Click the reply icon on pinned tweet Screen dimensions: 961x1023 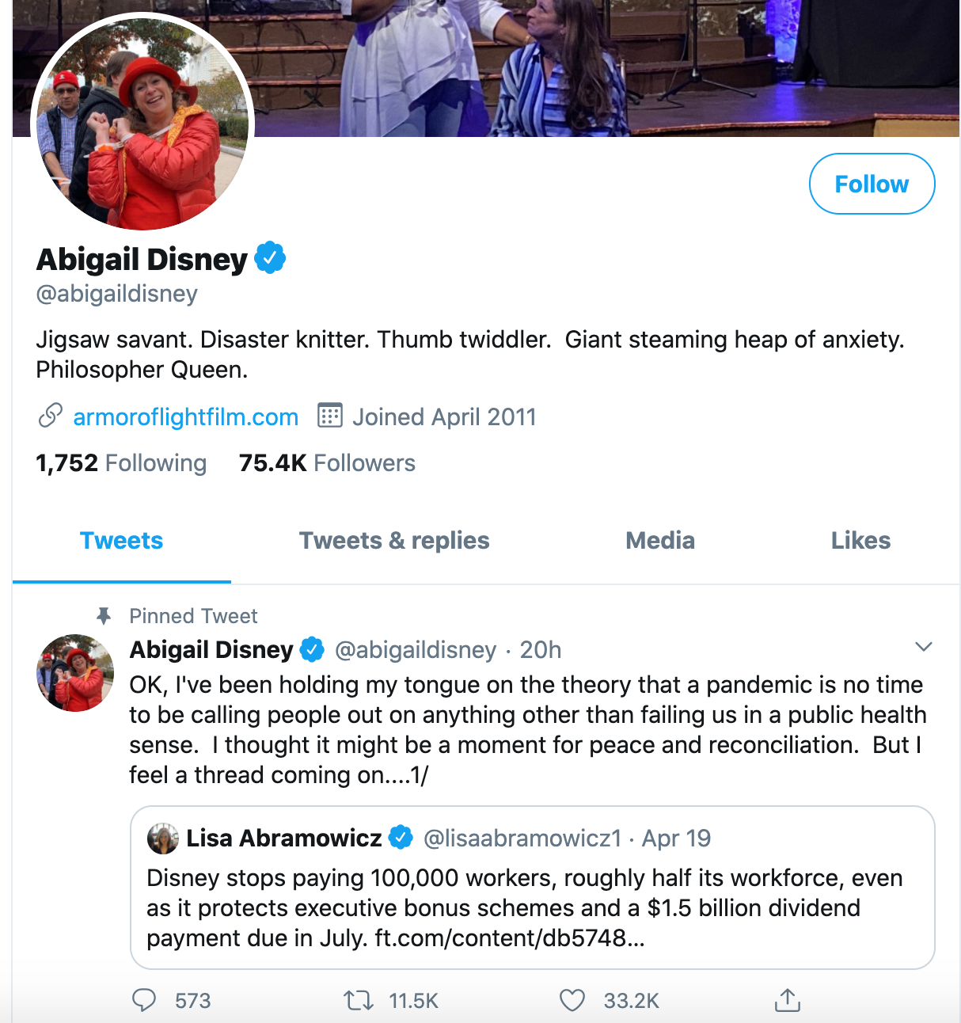click(144, 1000)
